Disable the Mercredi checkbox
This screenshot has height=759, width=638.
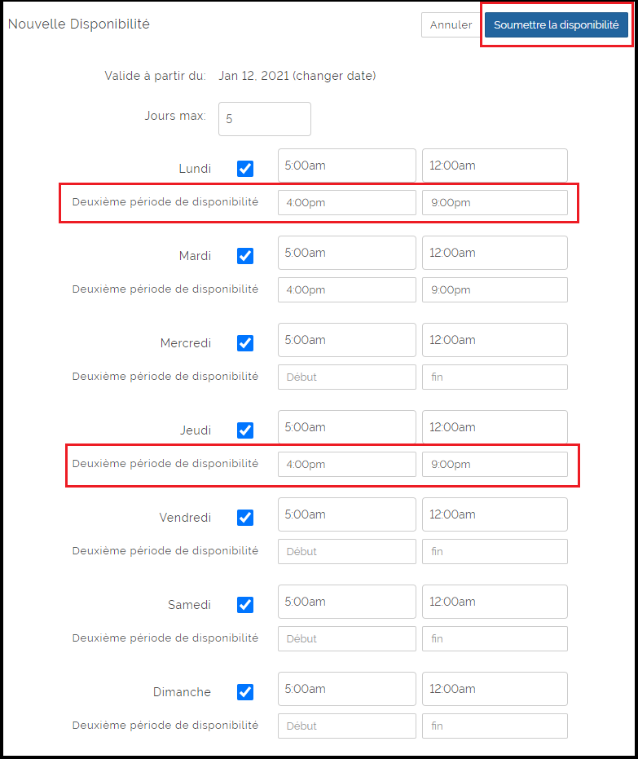[x=245, y=343]
